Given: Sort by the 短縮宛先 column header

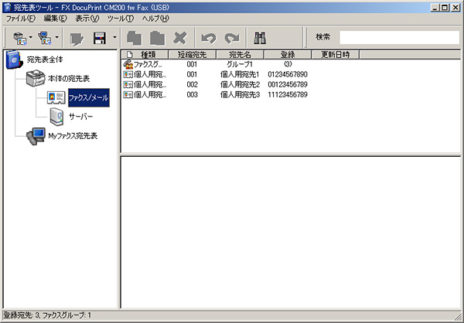Looking at the screenshot, I should [x=192, y=55].
